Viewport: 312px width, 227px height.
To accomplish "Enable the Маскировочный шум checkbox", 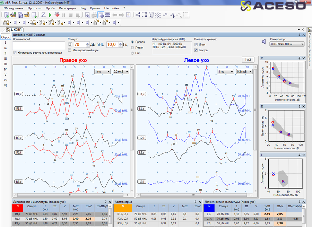I will click(70, 50).
